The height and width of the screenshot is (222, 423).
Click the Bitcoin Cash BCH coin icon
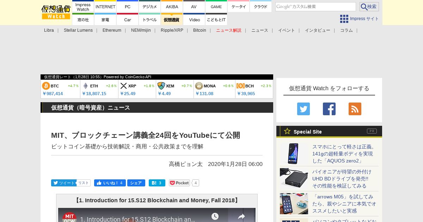(x=240, y=86)
